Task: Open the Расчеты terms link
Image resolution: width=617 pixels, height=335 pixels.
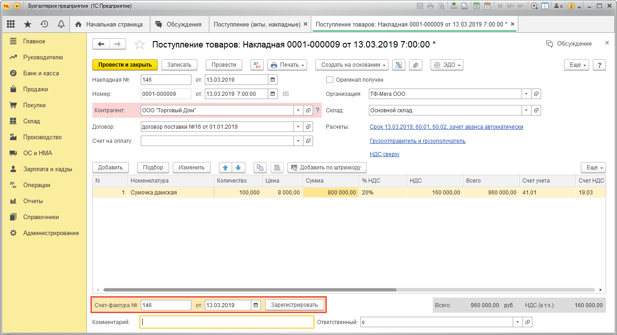Action: [x=446, y=127]
